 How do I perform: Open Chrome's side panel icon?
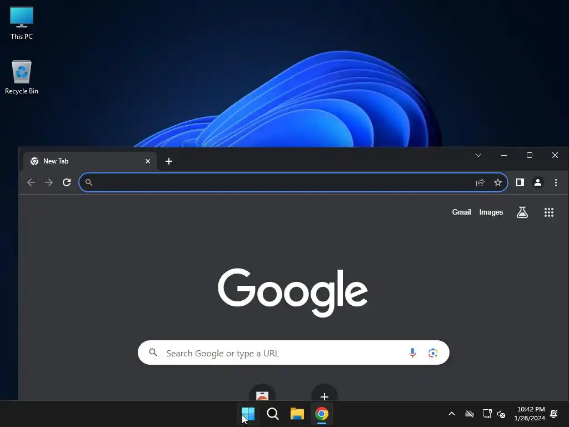(520, 182)
